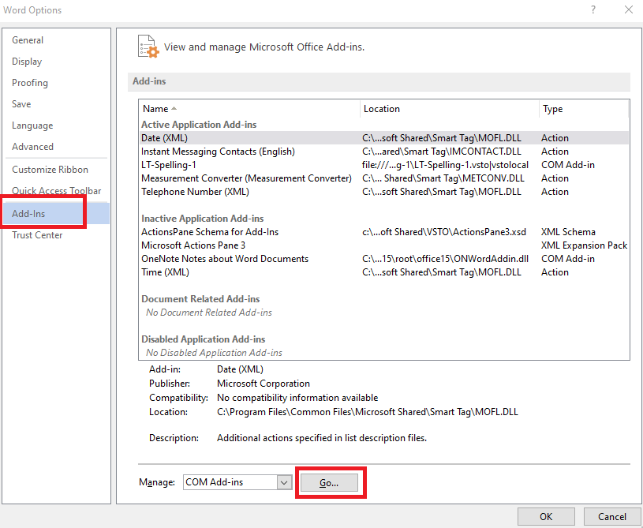The image size is (643, 528).
Task: Click the full MOFL.DLL location path
Action: 368,412
